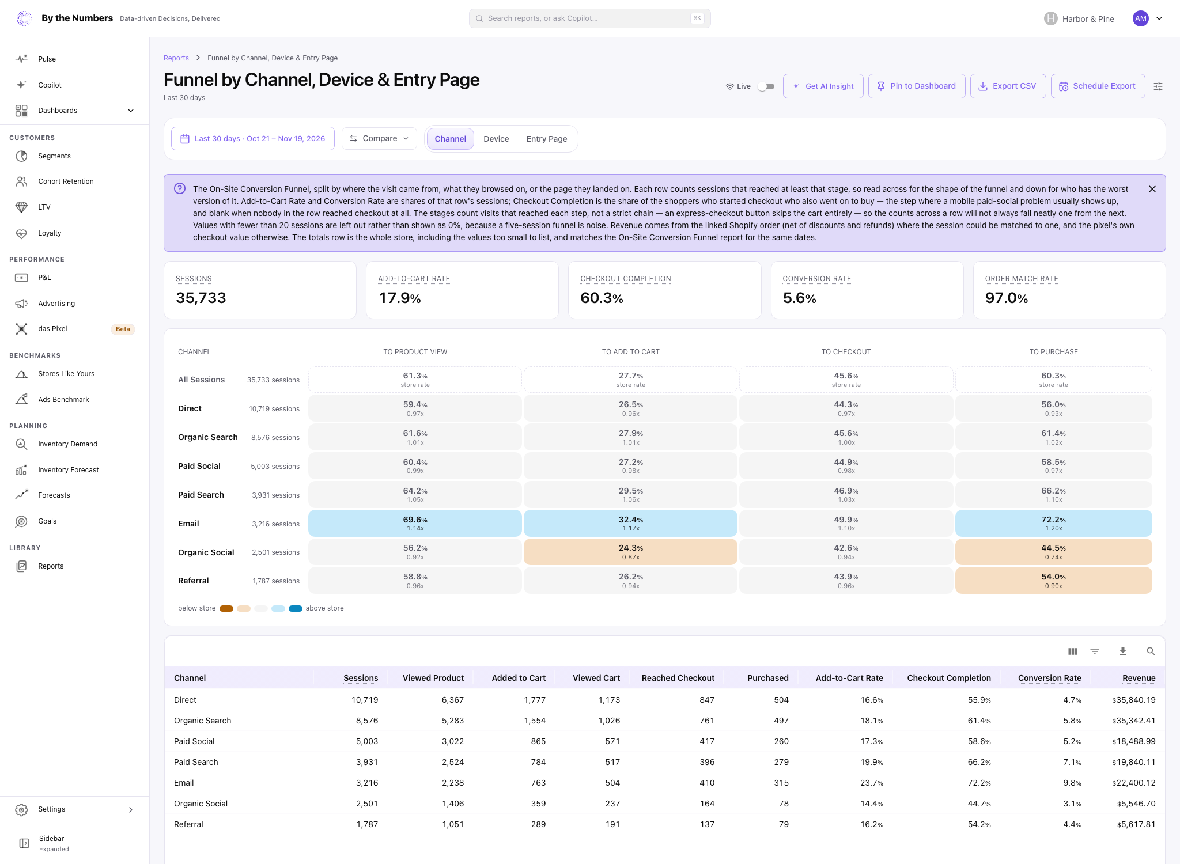Click darkest orange below-store legend swatch
Viewport: 1180px width, 864px height.
(226, 609)
